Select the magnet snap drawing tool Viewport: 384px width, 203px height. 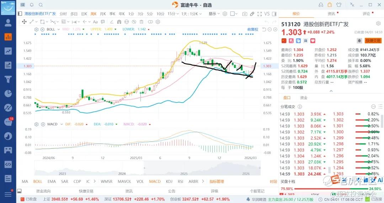click(119, 22)
